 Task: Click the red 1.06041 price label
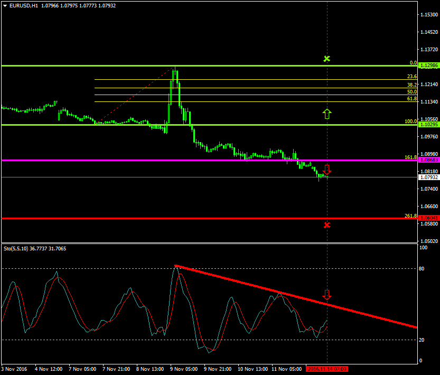tap(428, 218)
